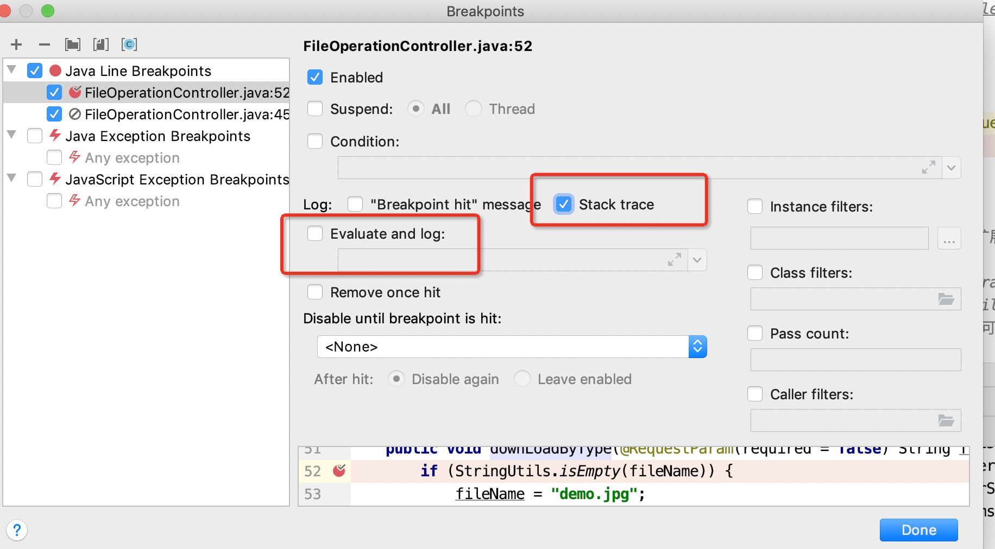
Task: Uncheck the Stack trace checkbox
Action: pos(564,204)
